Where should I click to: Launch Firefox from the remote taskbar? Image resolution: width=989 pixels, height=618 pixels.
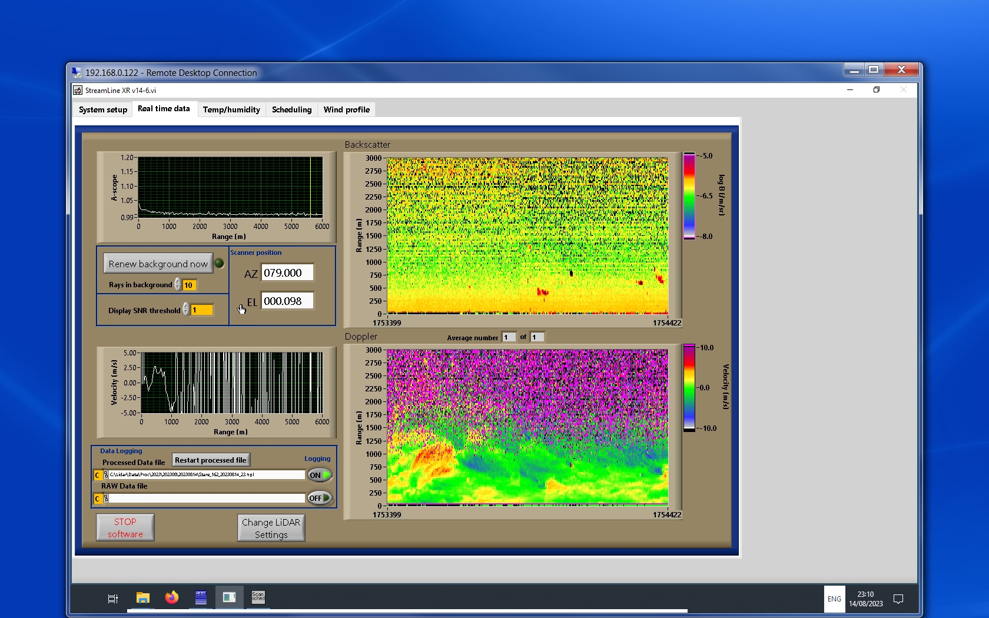point(172,598)
